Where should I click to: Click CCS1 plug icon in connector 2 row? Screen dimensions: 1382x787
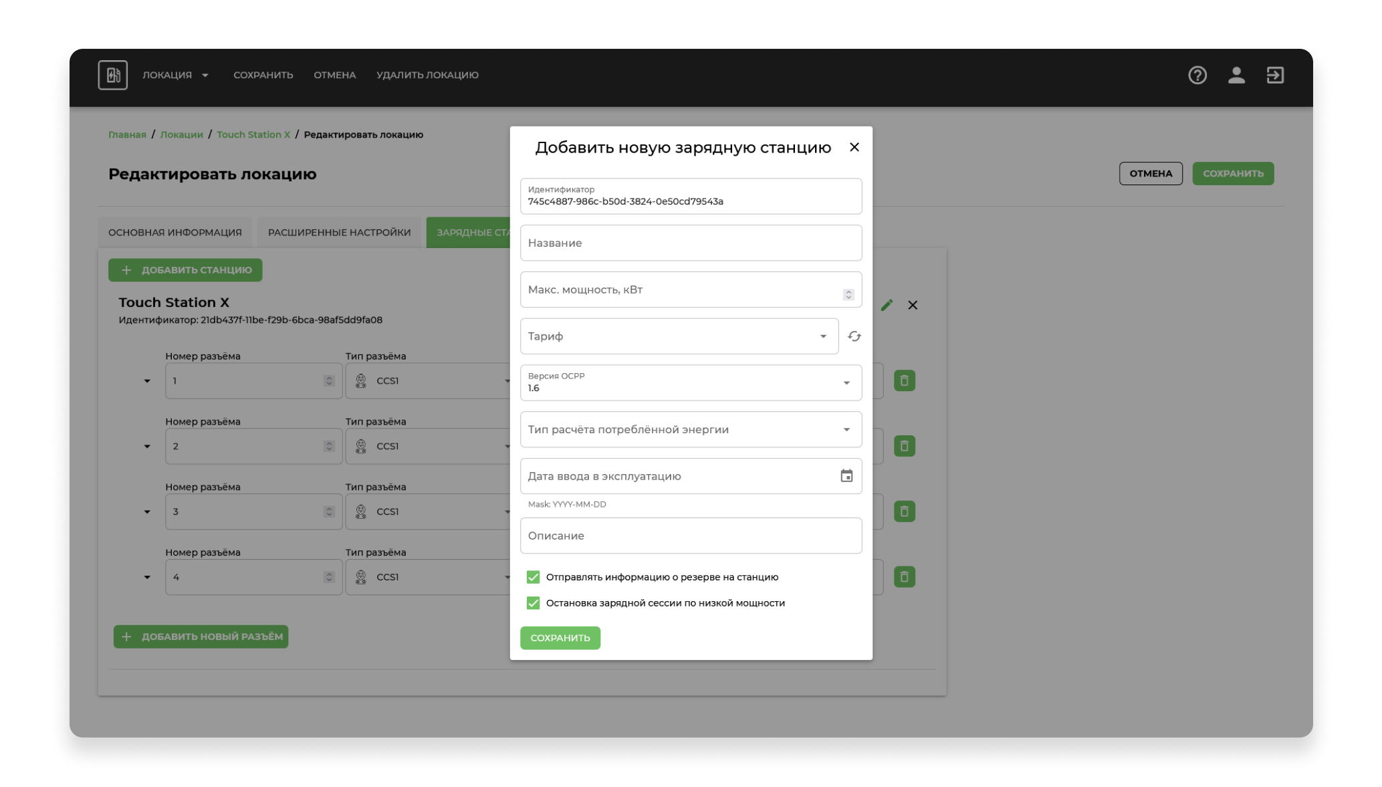coord(361,446)
